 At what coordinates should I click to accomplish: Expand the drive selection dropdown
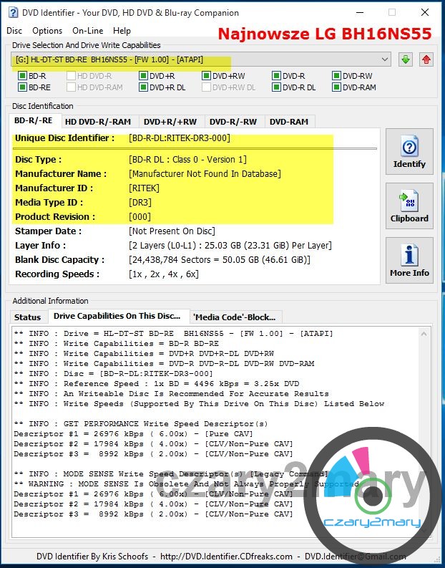(x=385, y=59)
